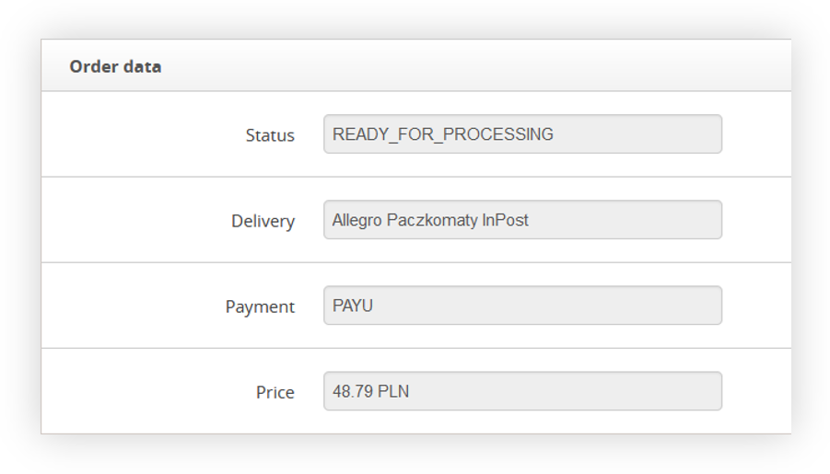Click blank right end of Payment field
The height and width of the screenshot is (474, 830).
[682, 306]
